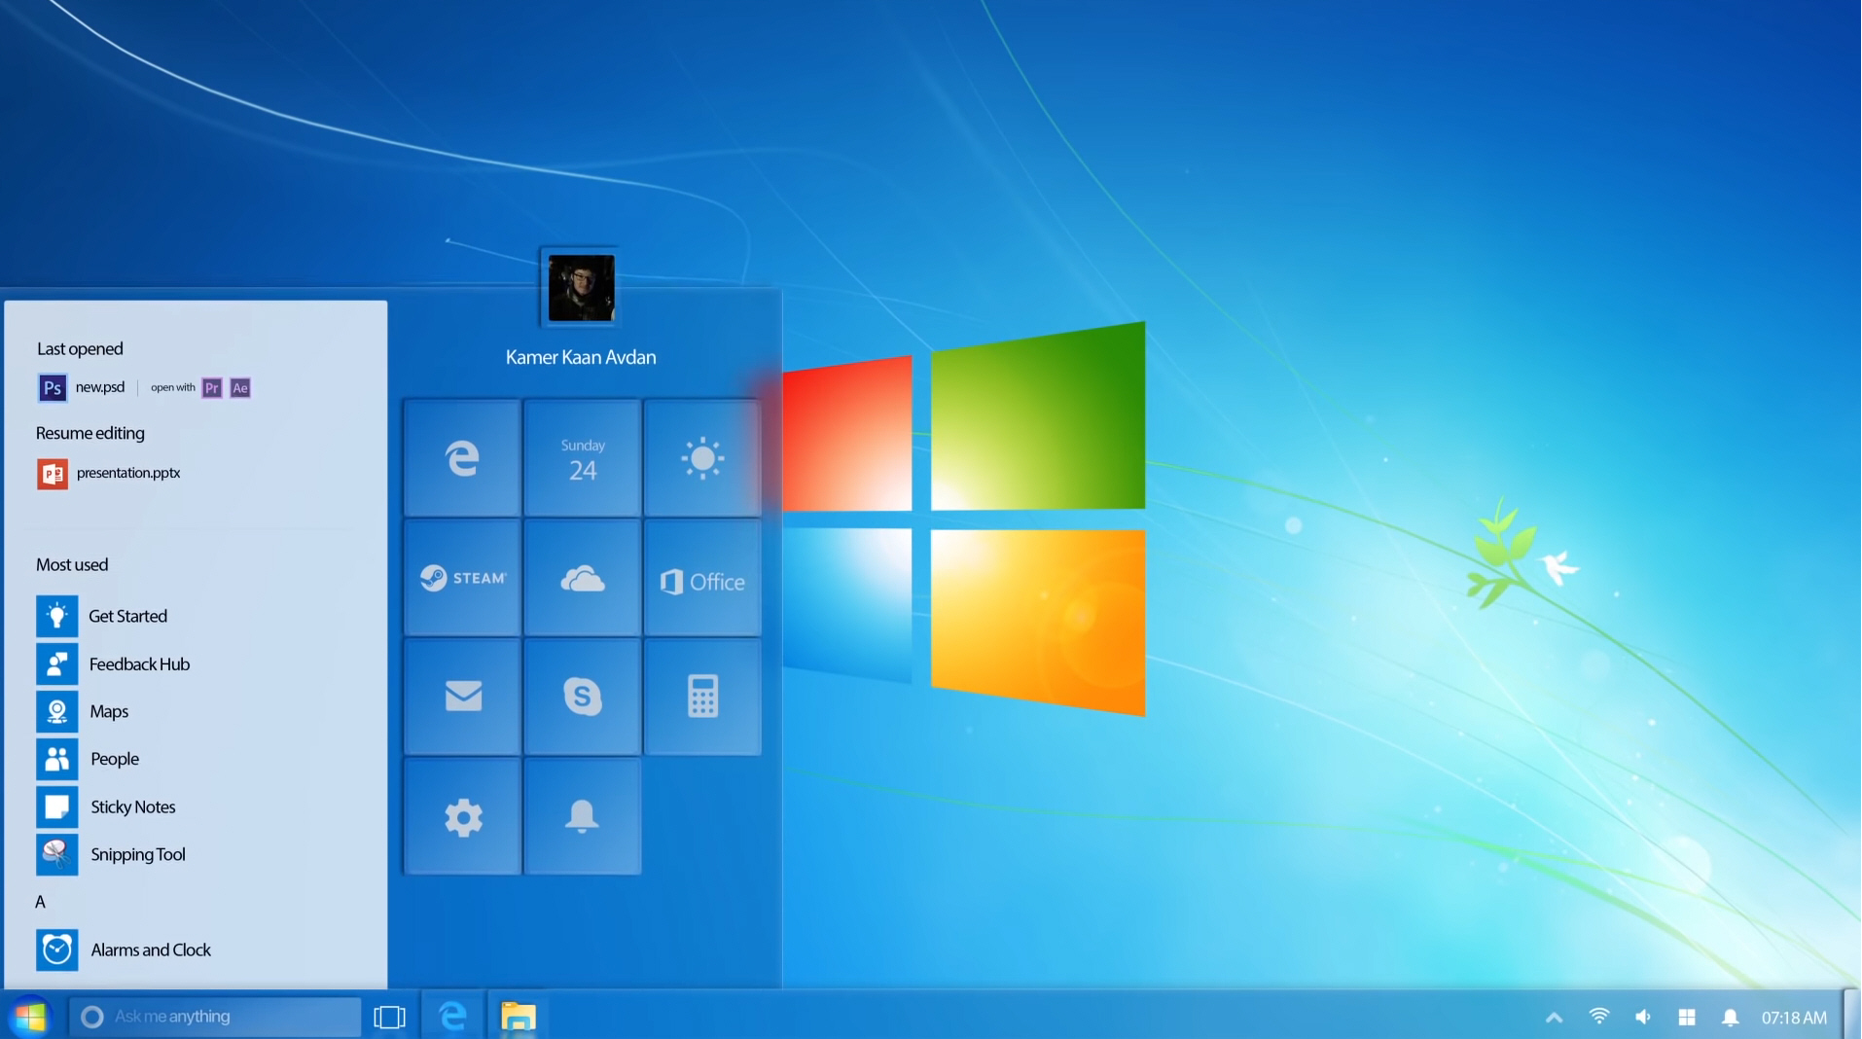The image size is (1862, 1039).
Task: Open Task View from the taskbar
Action: click(x=389, y=1017)
